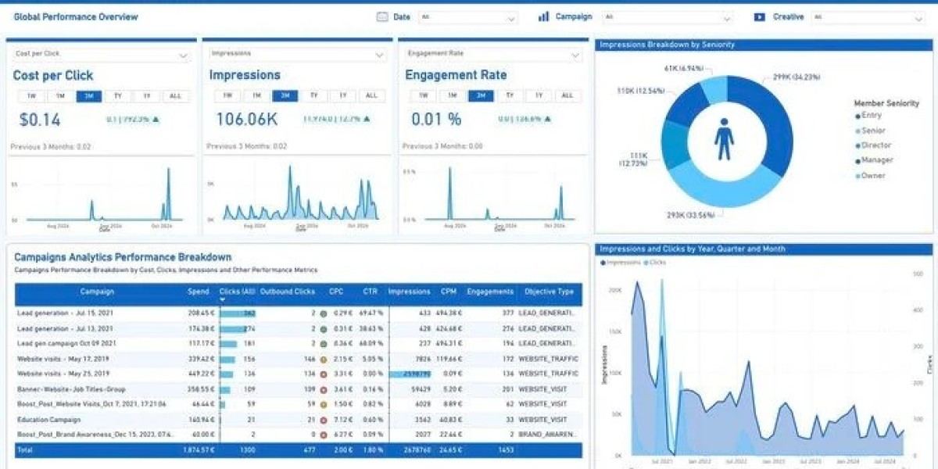Select 1Y range in Impressions card

[342, 96]
